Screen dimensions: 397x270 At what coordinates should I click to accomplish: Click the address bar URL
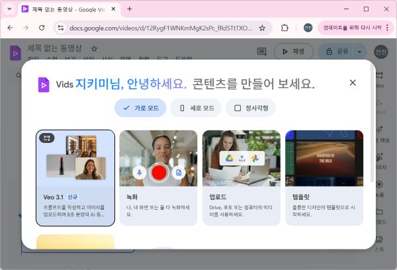coord(161,28)
